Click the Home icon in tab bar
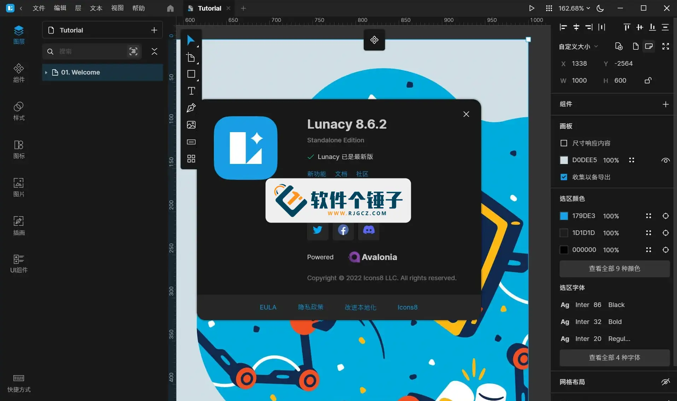The height and width of the screenshot is (401, 677). [170, 8]
